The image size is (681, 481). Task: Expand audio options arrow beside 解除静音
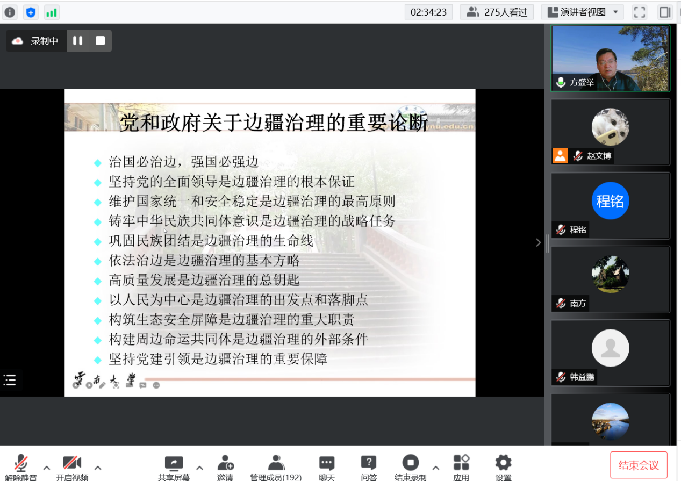[x=47, y=468]
